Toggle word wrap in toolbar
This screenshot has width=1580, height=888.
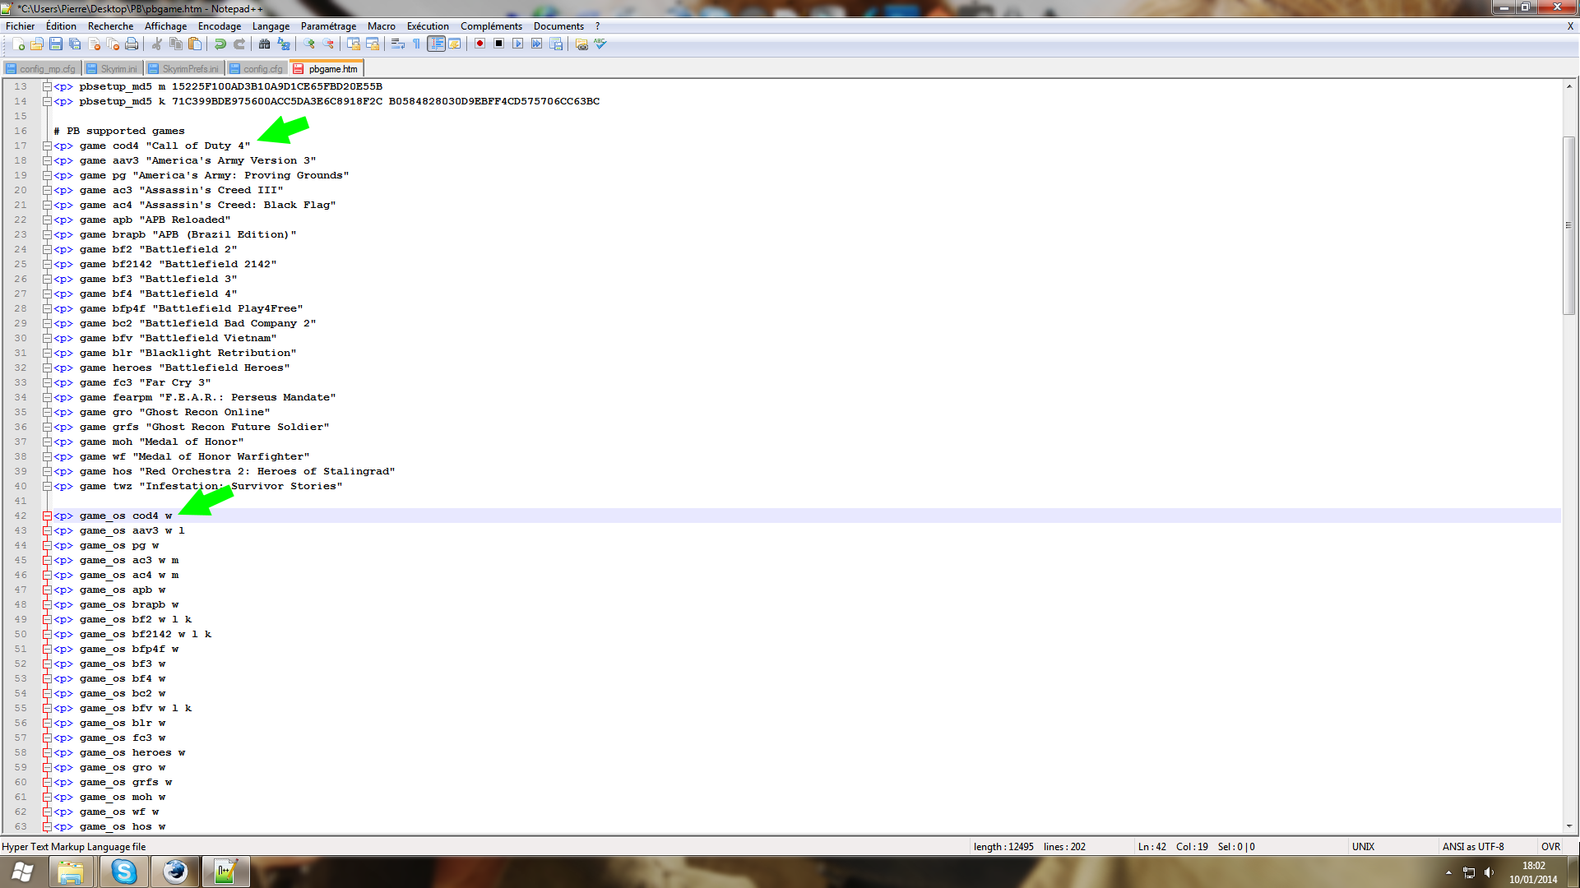pos(398,44)
